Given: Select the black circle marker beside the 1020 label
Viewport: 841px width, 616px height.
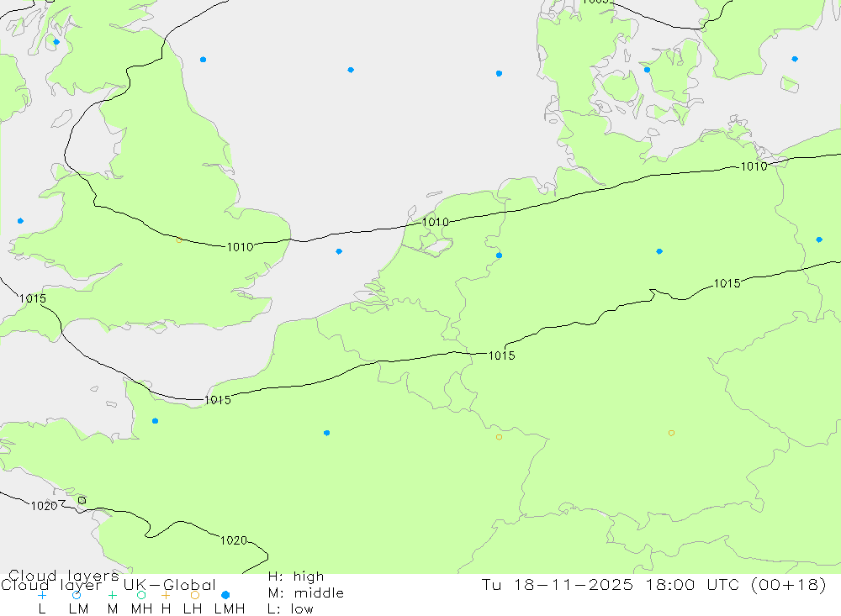Looking at the screenshot, I should [82, 500].
